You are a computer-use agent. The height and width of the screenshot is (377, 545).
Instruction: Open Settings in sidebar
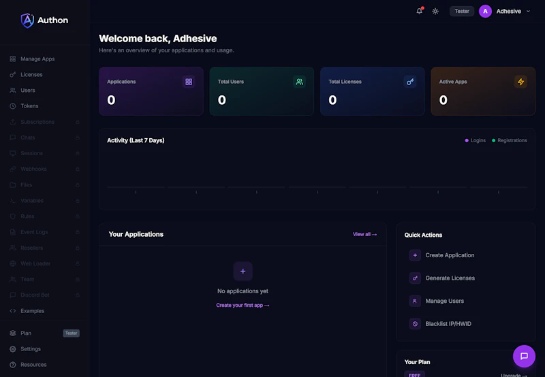pyautogui.click(x=44, y=349)
